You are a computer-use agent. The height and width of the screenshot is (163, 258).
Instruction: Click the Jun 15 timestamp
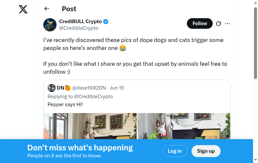pyautogui.click(x=117, y=88)
